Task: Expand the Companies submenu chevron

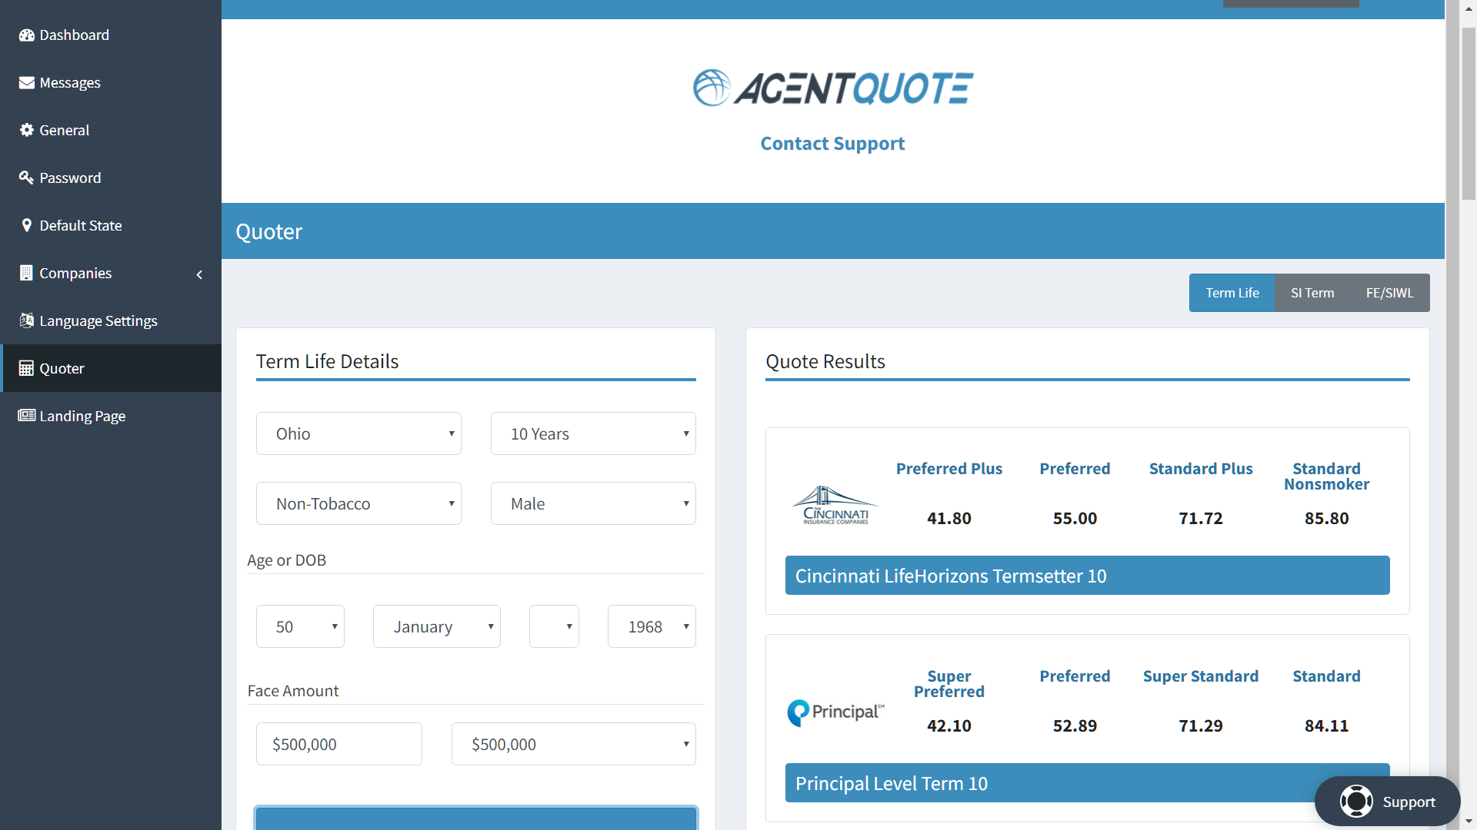Action: click(200, 274)
